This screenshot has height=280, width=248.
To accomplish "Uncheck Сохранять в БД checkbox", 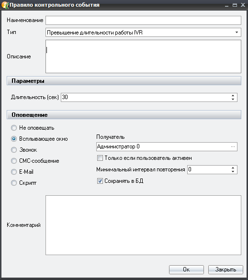I will pos(100,181).
